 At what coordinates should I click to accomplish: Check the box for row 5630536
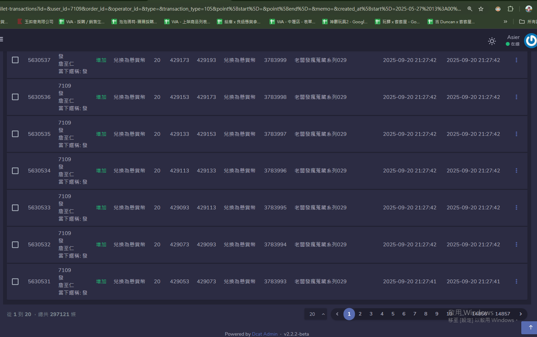click(x=15, y=97)
